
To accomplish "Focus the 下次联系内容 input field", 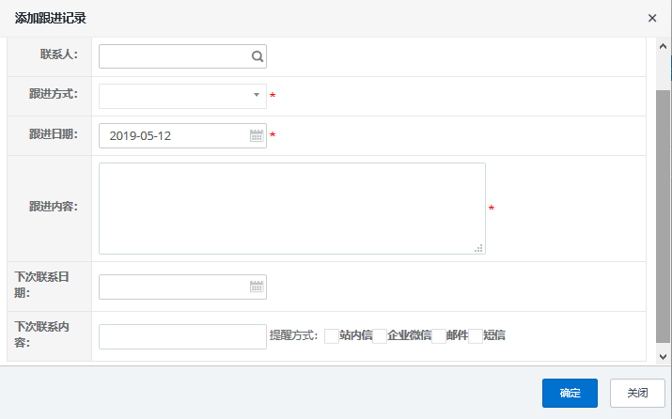I will coord(182,336).
